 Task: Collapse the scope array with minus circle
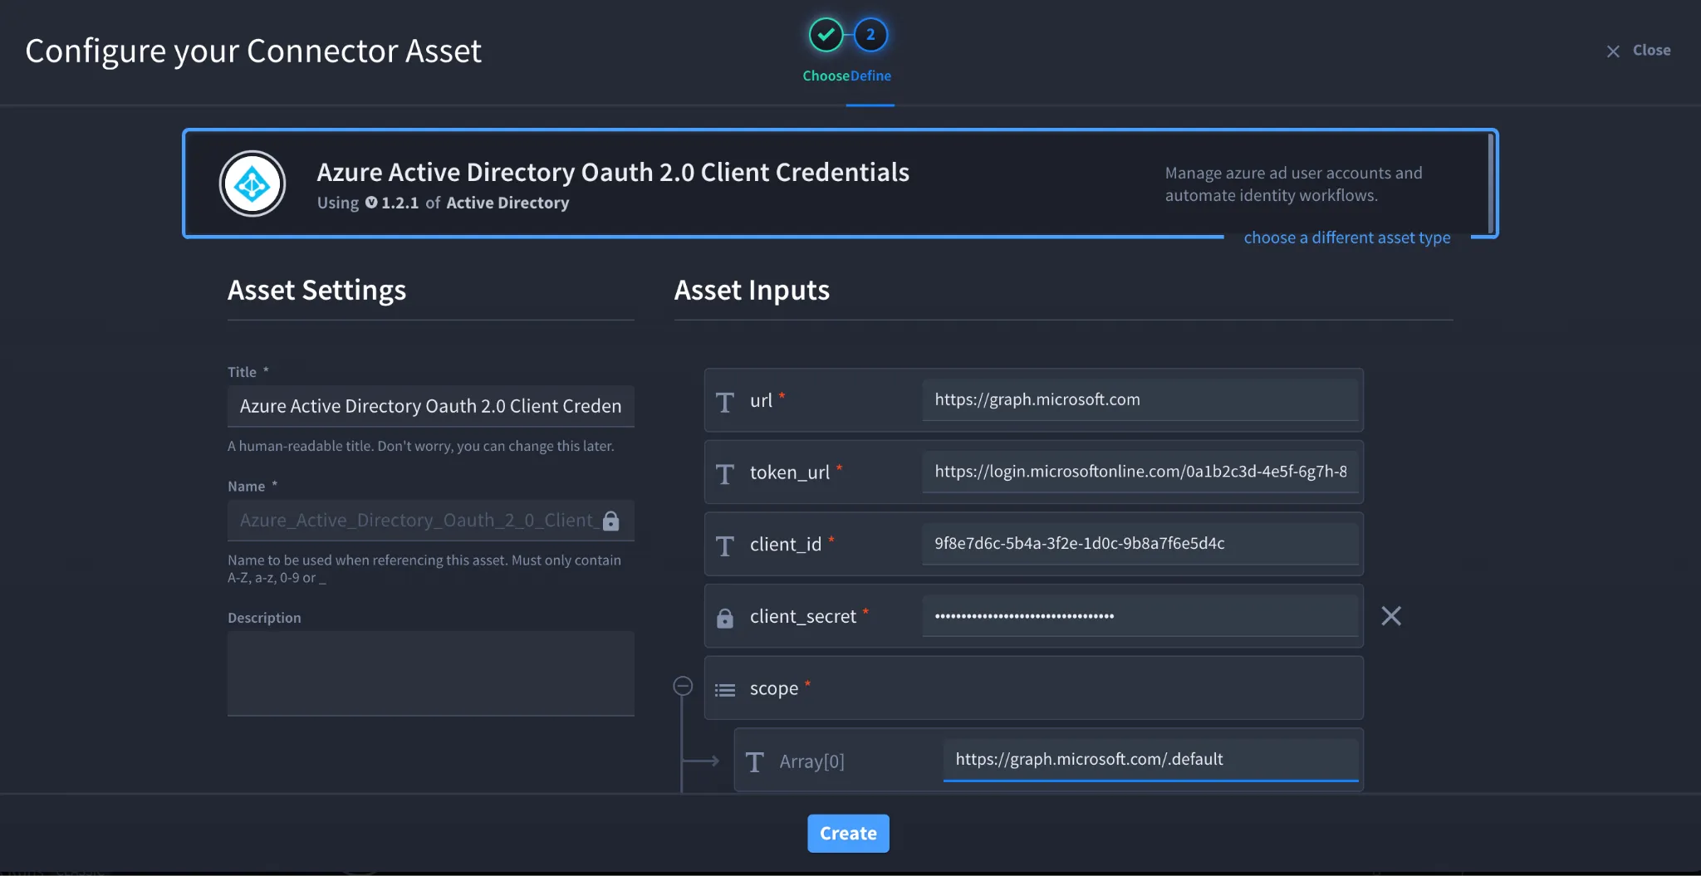683,686
